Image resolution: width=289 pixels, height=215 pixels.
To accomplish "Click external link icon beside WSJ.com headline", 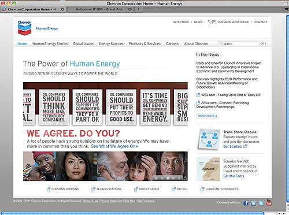I will point(198,95).
